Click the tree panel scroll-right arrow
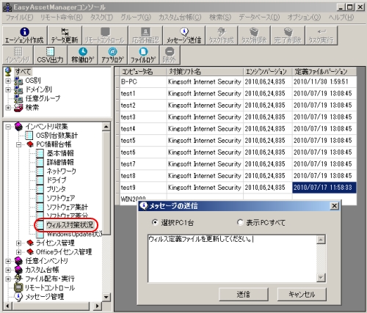The height and width of the screenshot is (313, 367). pyautogui.click(x=98, y=306)
